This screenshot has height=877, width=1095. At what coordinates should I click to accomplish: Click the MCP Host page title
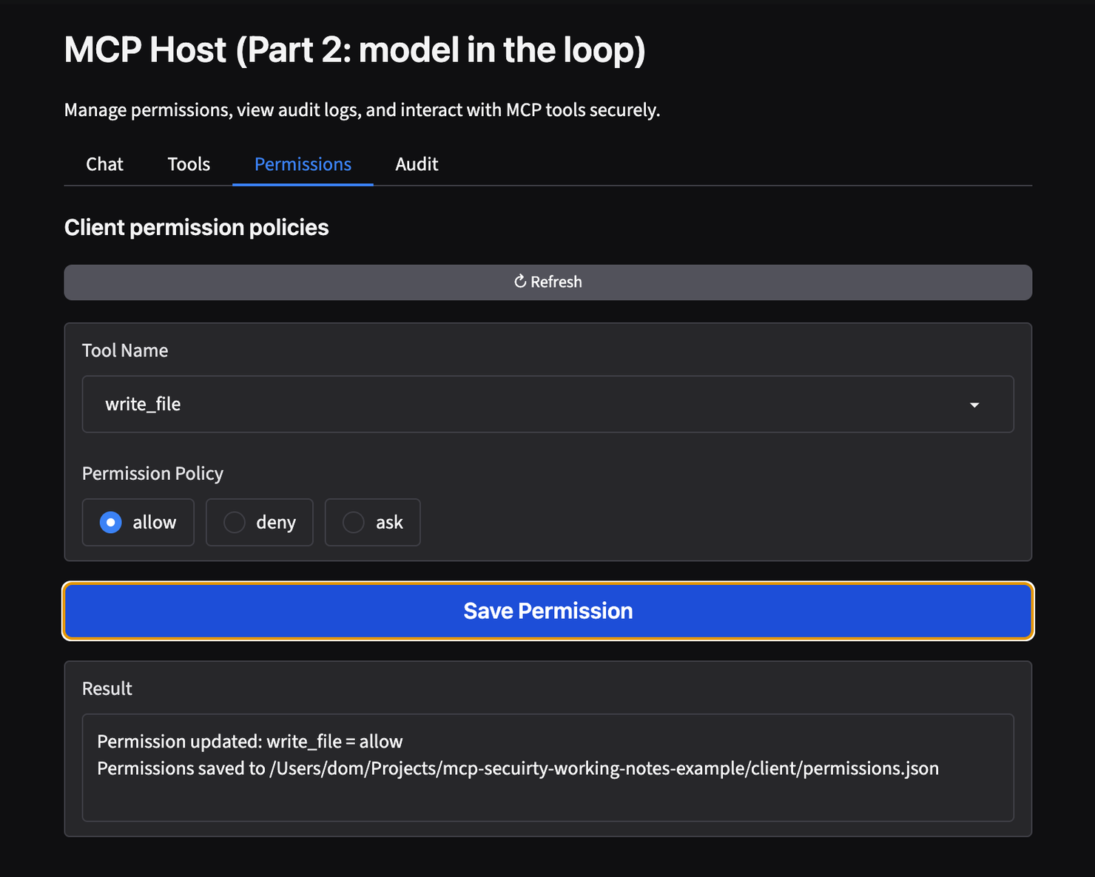[x=355, y=50]
